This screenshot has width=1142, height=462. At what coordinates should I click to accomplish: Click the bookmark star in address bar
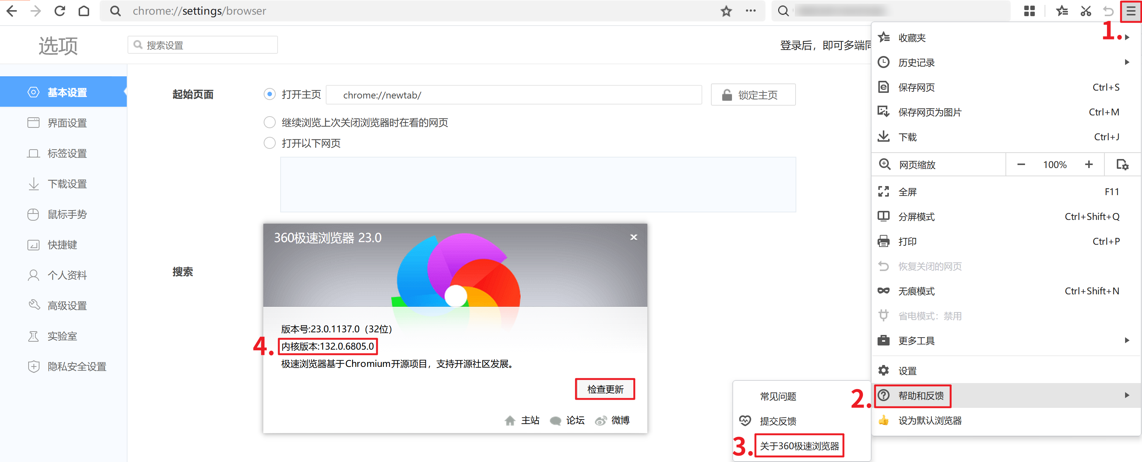(726, 11)
